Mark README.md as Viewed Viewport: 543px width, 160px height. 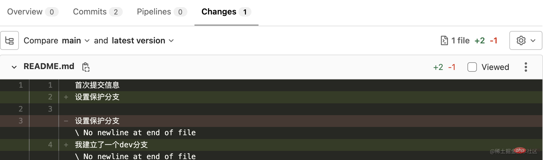pos(472,67)
